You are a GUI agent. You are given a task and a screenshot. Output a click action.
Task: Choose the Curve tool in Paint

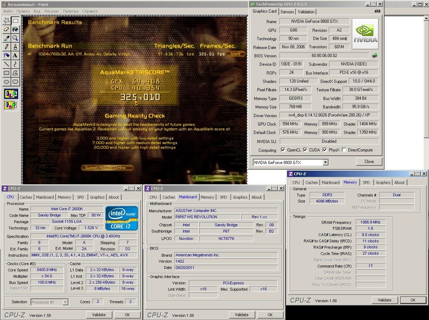point(15,64)
